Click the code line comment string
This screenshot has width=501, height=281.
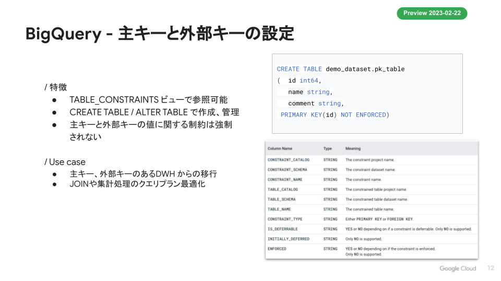coord(316,104)
